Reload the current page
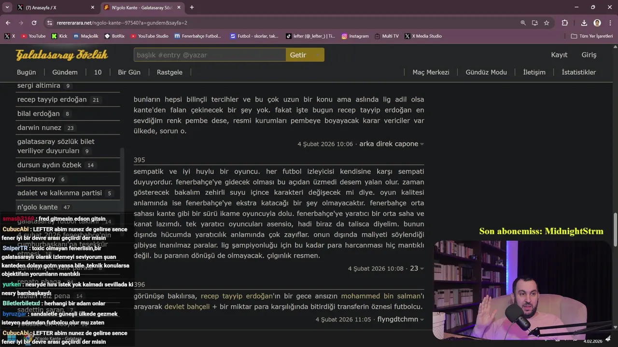 (x=34, y=23)
